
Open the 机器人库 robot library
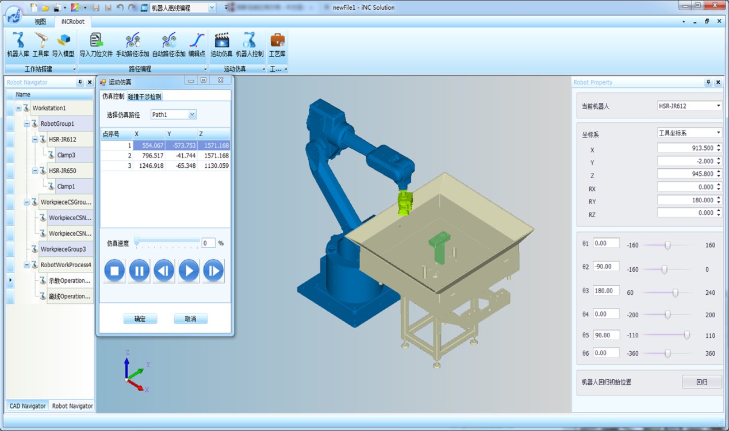[x=18, y=44]
